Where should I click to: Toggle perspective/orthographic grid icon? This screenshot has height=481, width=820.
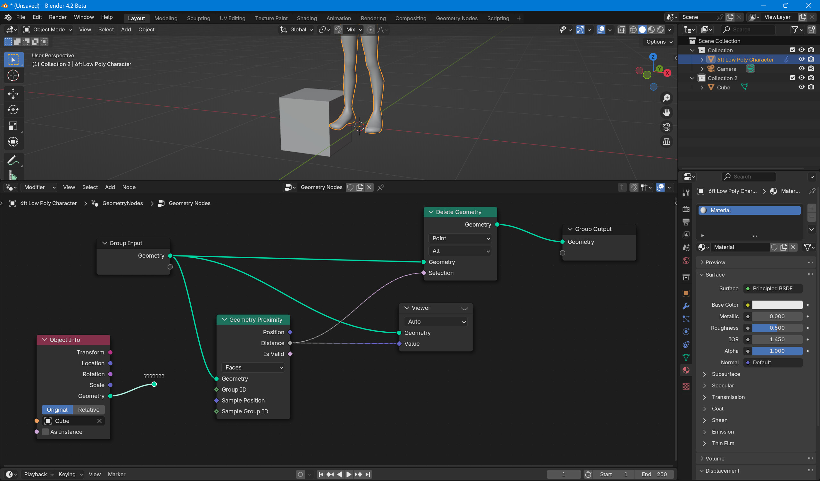[x=667, y=142]
